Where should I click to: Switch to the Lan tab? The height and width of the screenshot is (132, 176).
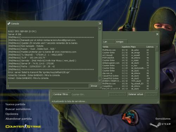(108, 42)
